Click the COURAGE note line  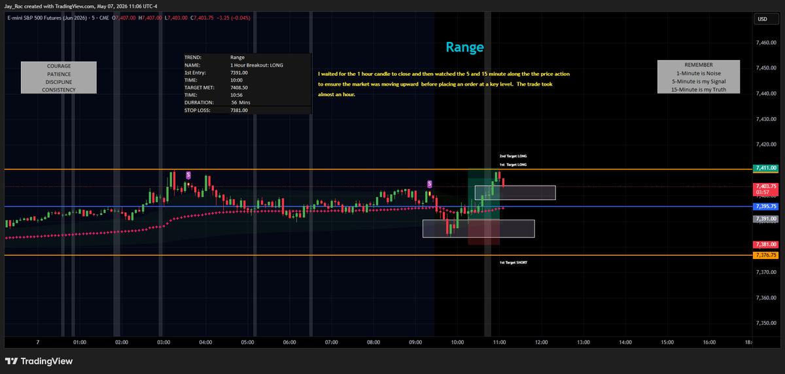coord(59,66)
